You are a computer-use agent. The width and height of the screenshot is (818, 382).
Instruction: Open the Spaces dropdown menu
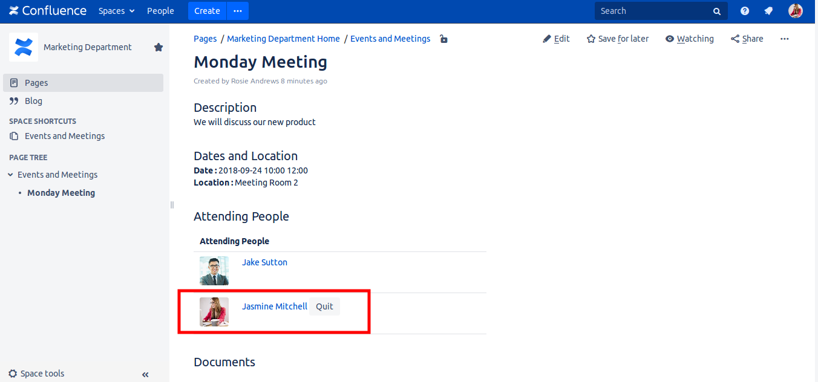click(x=117, y=11)
